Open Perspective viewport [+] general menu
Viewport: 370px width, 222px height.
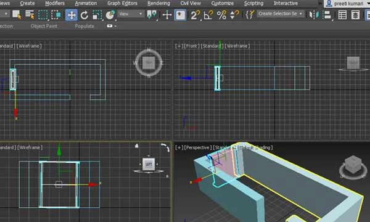pos(179,147)
